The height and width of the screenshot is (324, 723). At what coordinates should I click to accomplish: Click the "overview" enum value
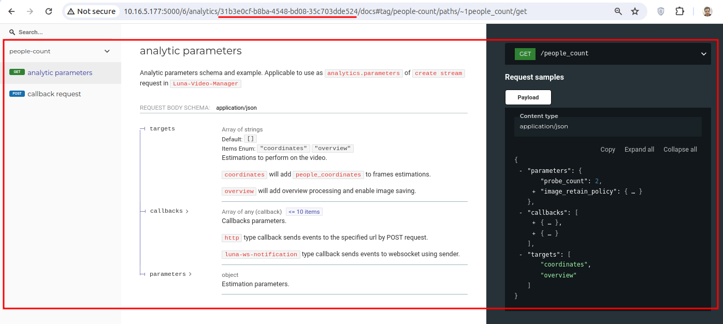pos(333,149)
